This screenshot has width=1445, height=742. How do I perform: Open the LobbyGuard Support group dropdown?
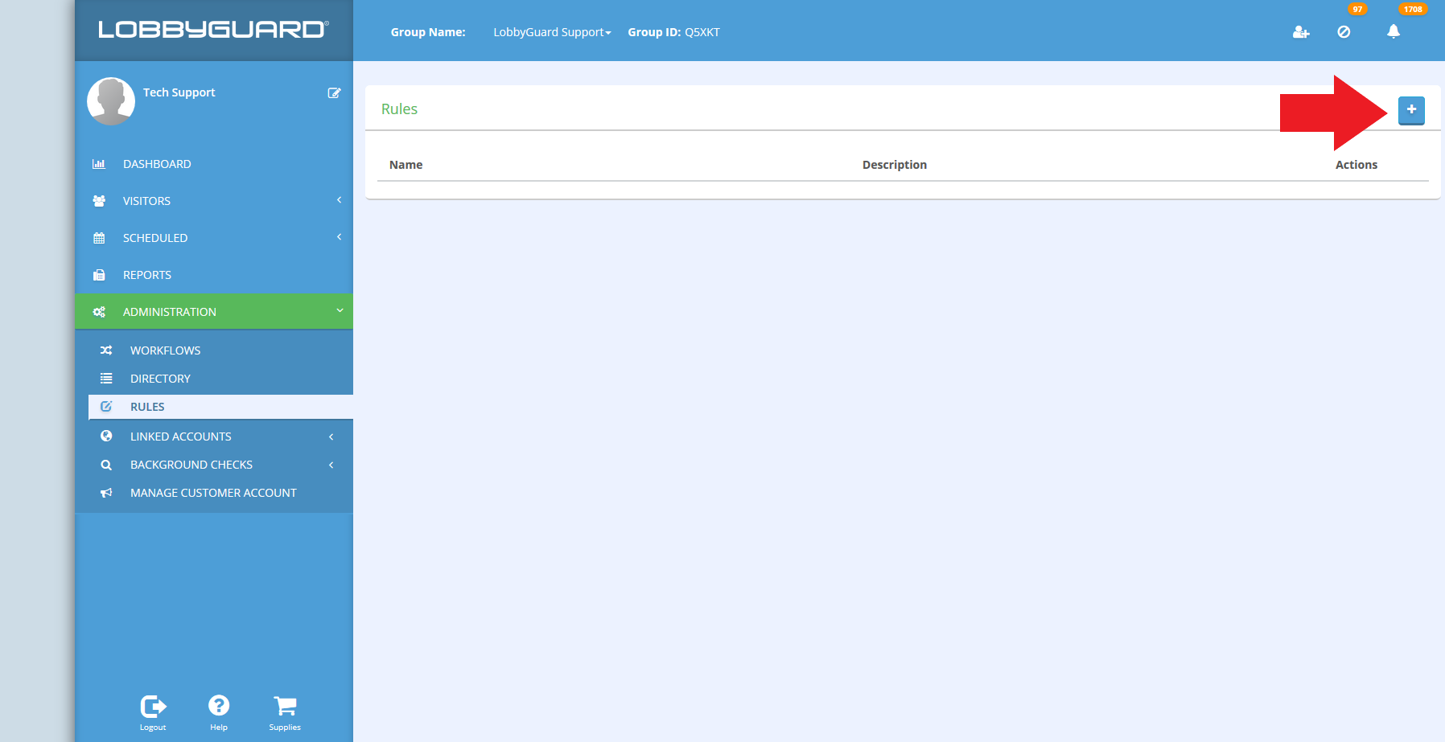tap(552, 32)
